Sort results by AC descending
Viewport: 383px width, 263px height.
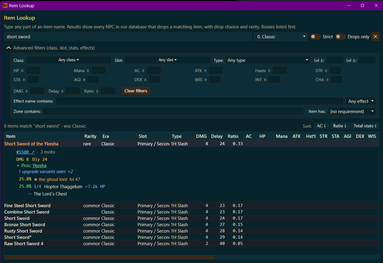[321, 126]
